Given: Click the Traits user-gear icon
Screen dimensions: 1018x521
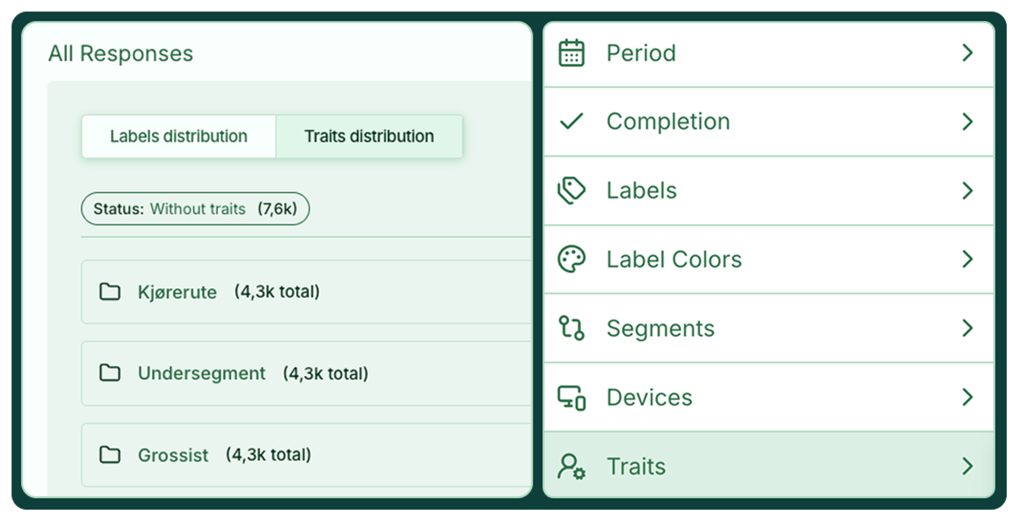Looking at the screenshot, I should [x=572, y=466].
